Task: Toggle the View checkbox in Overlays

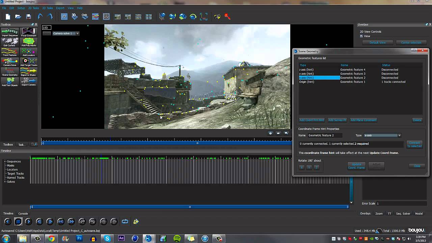Action: coord(361,36)
